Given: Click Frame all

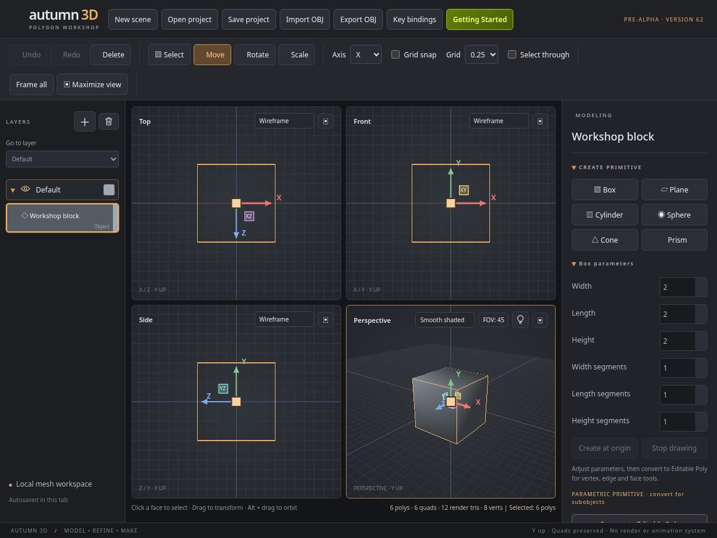Looking at the screenshot, I should point(32,84).
